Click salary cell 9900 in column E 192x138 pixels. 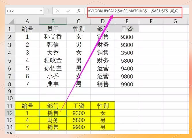pos(127,84)
